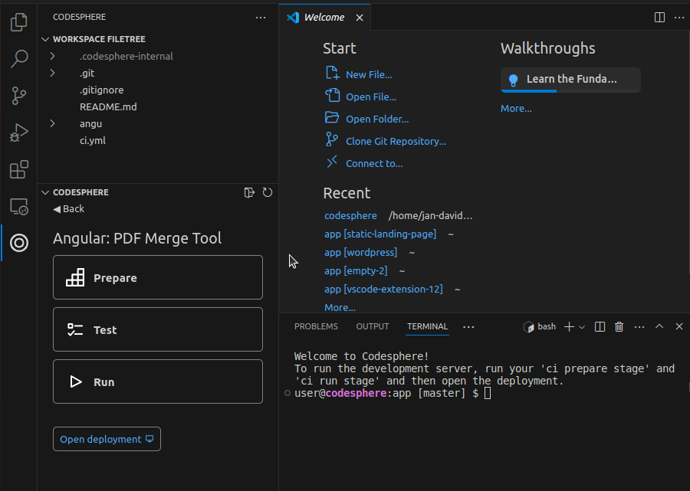This screenshot has height=491, width=690.
Task: Select the Codesphere icon in activity bar
Action: pyautogui.click(x=19, y=243)
